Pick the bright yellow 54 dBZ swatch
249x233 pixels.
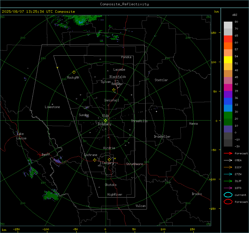228,60
